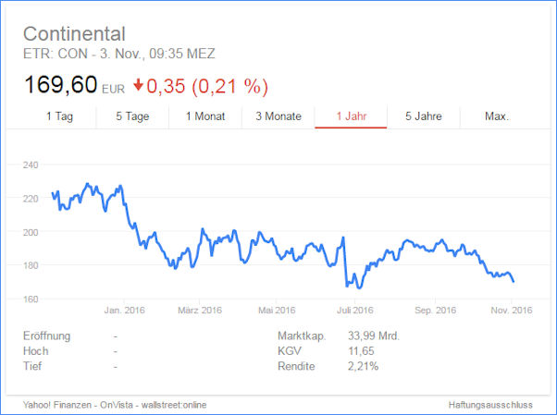This screenshot has width=557, height=415.
Task: Click the red down arrow price indicator
Action: click(x=138, y=85)
